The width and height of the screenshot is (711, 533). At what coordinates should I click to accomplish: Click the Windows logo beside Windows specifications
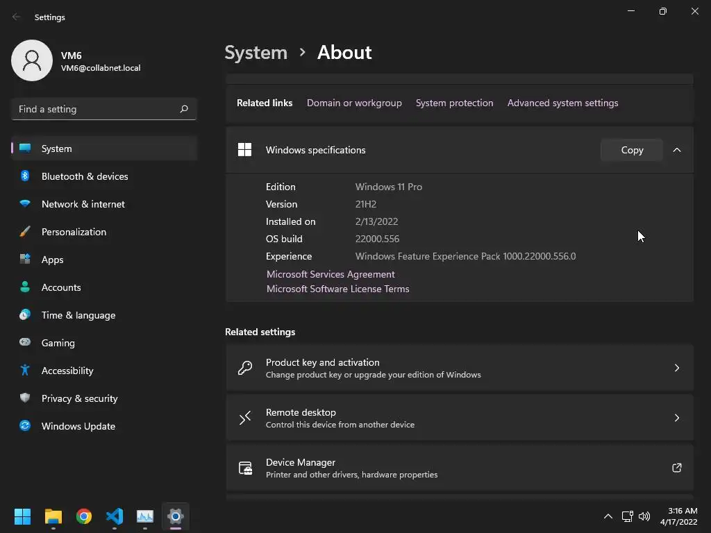click(x=245, y=150)
